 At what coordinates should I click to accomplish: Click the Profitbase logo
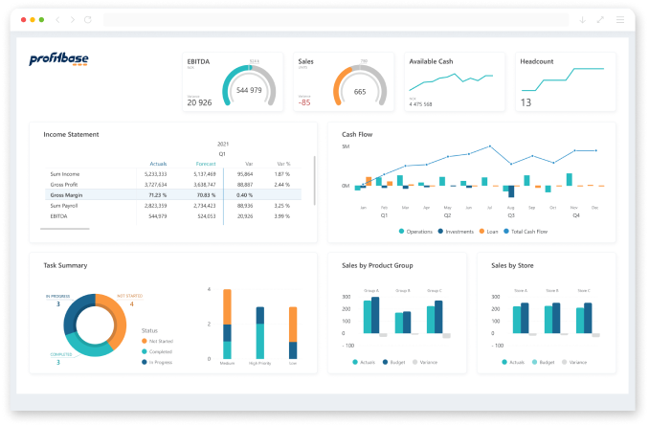tap(58, 59)
